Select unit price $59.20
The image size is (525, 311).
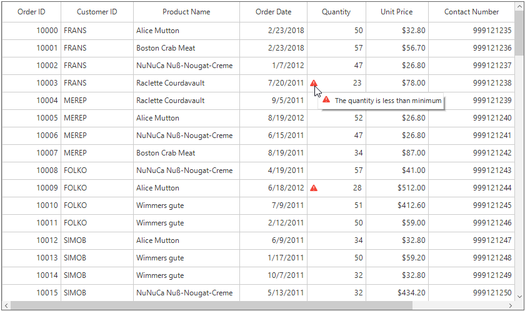point(397,258)
